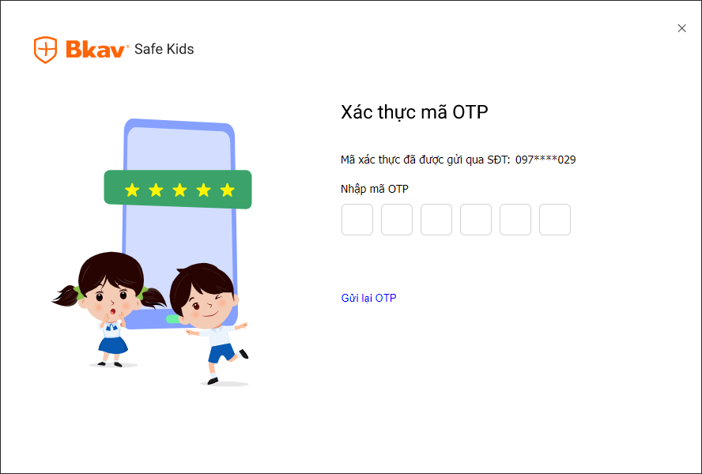The image size is (702, 474).
Task: Activate the fourth OTP digit box
Action: pyautogui.click(x=476, y=220)
